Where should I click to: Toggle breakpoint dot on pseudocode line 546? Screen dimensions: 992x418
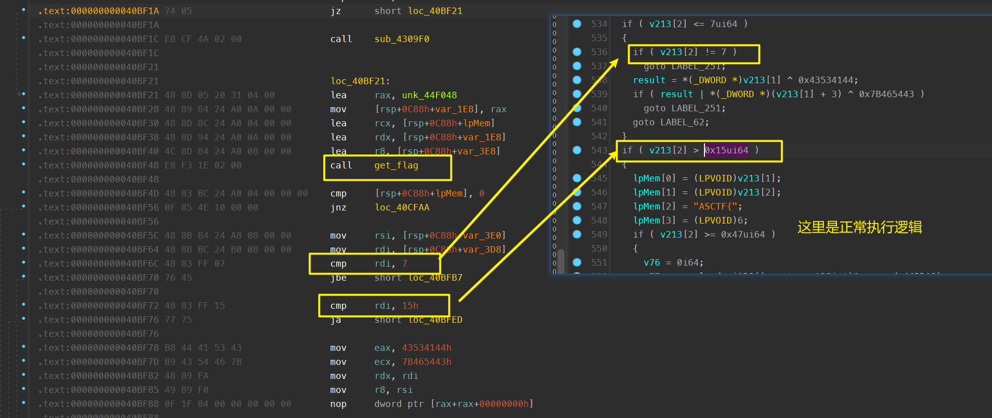click(x=577, y=192)
